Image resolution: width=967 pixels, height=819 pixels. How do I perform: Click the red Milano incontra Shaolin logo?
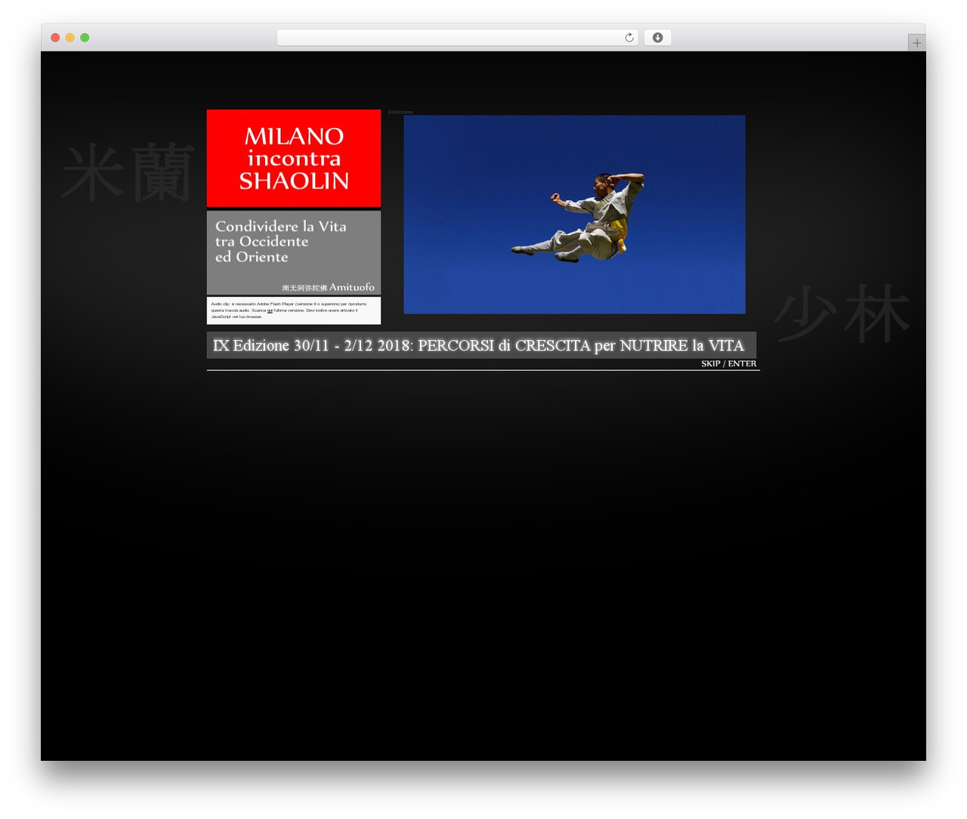click(x=294, y=158)
